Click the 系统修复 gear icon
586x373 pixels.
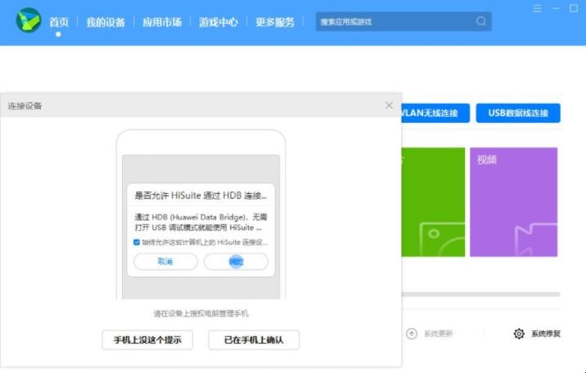point(519,334)
